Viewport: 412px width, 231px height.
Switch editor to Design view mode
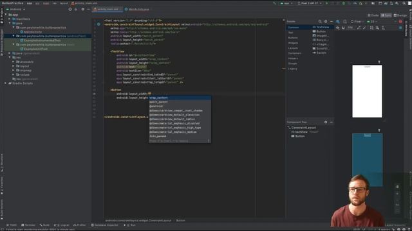pyautogui.click(x=400, y=15)
